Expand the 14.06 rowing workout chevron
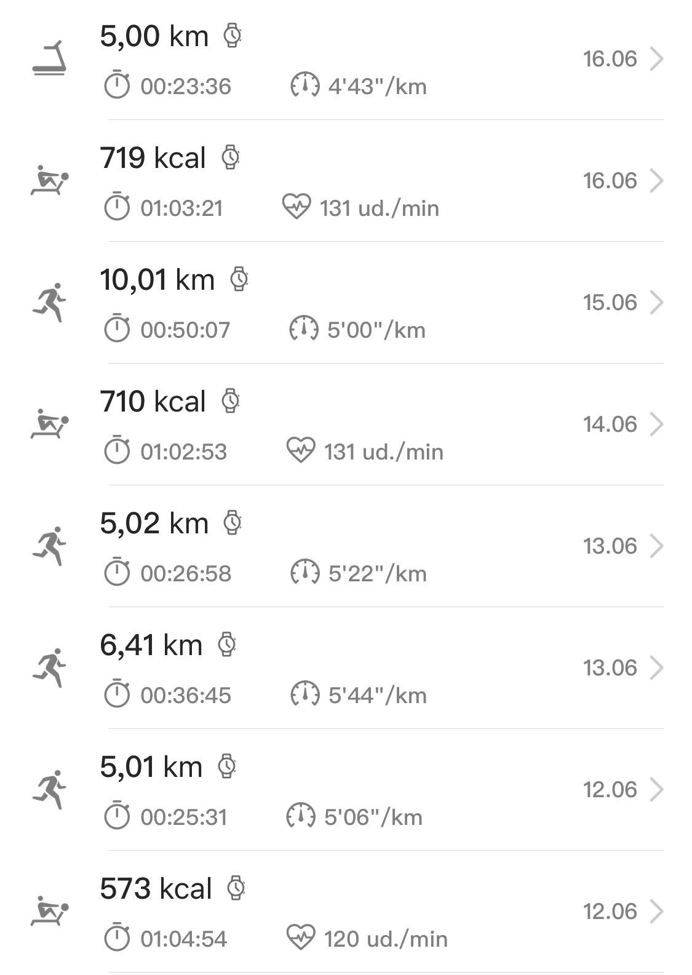 tap(657, 424)
